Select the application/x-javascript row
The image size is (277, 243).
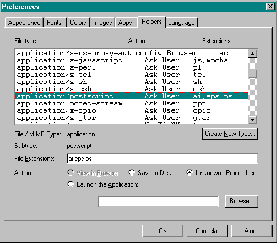pos(132,60)
